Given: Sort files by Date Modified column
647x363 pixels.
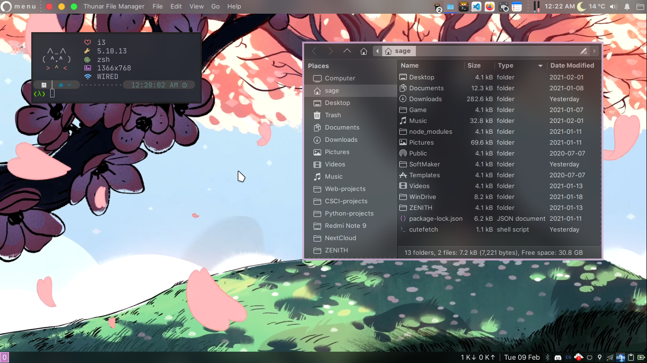Looking at the screenshot, I should 572,66.
